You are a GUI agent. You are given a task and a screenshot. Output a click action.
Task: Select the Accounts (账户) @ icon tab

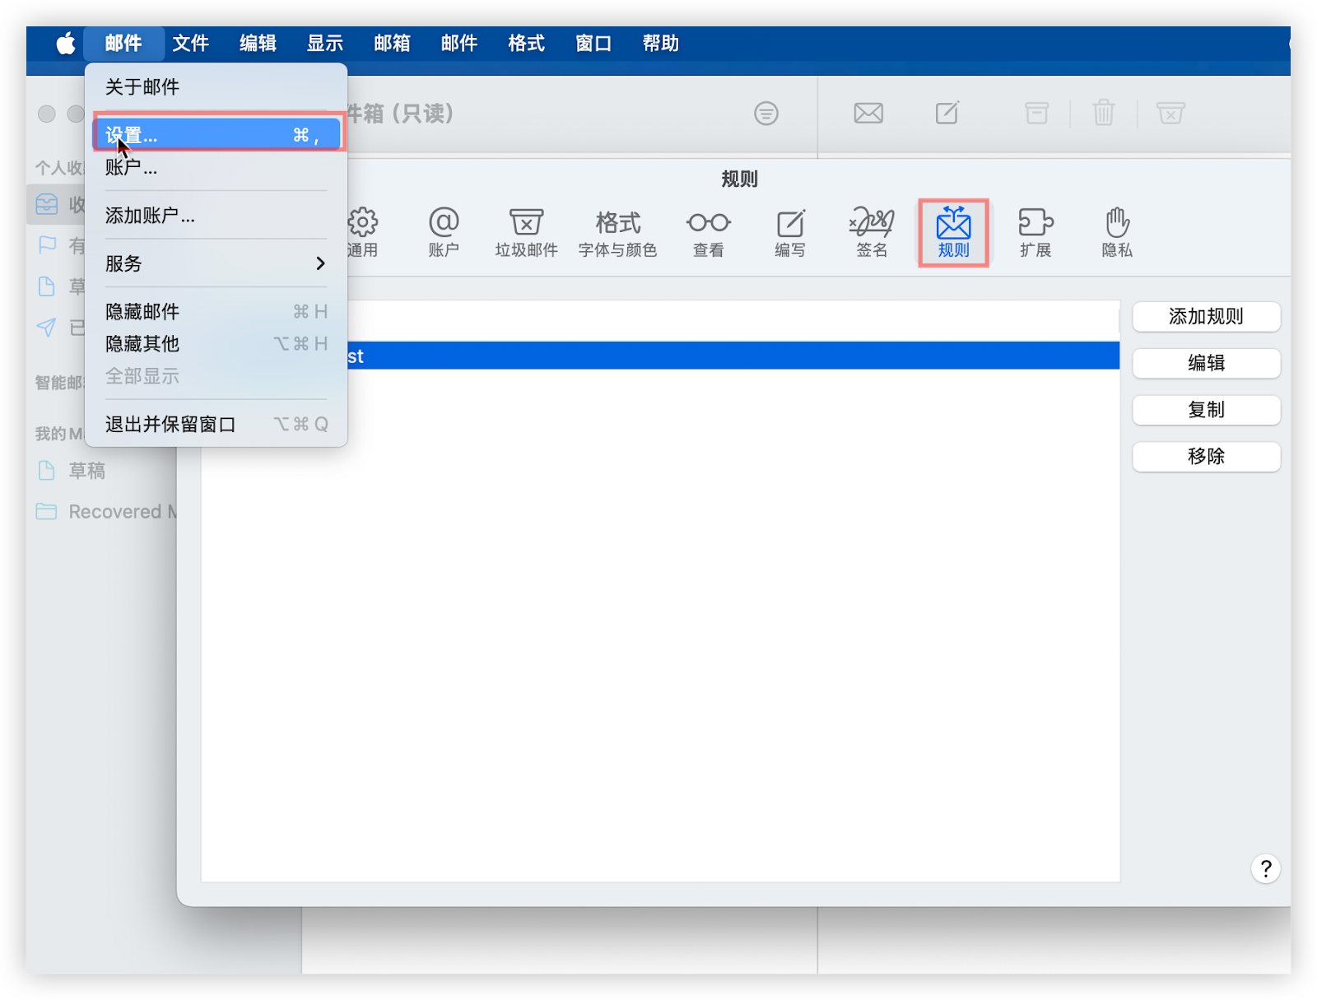(x=444, y=232)
